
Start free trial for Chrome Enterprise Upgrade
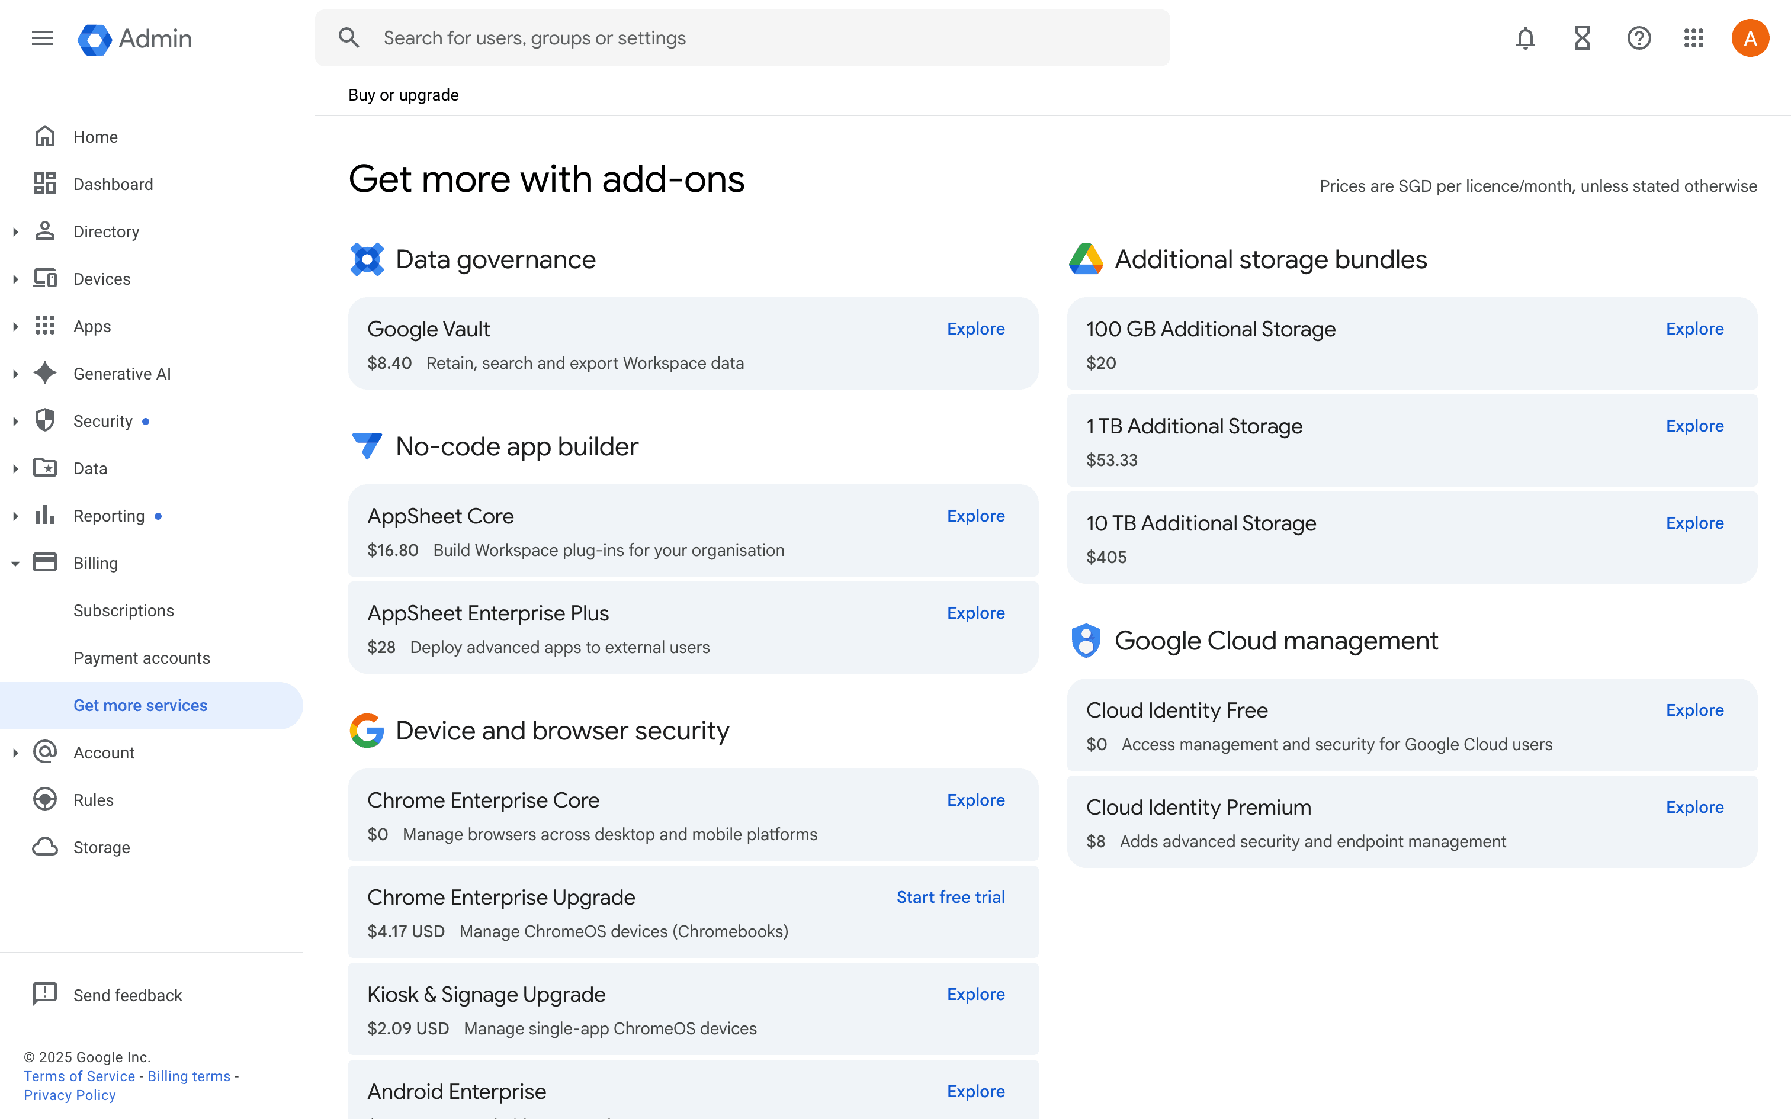950,896
